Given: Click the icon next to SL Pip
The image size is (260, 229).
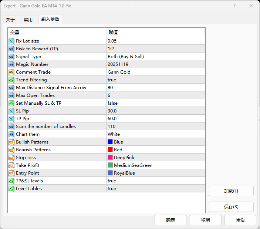Looking at the screenshot, I should pos(11,111).
